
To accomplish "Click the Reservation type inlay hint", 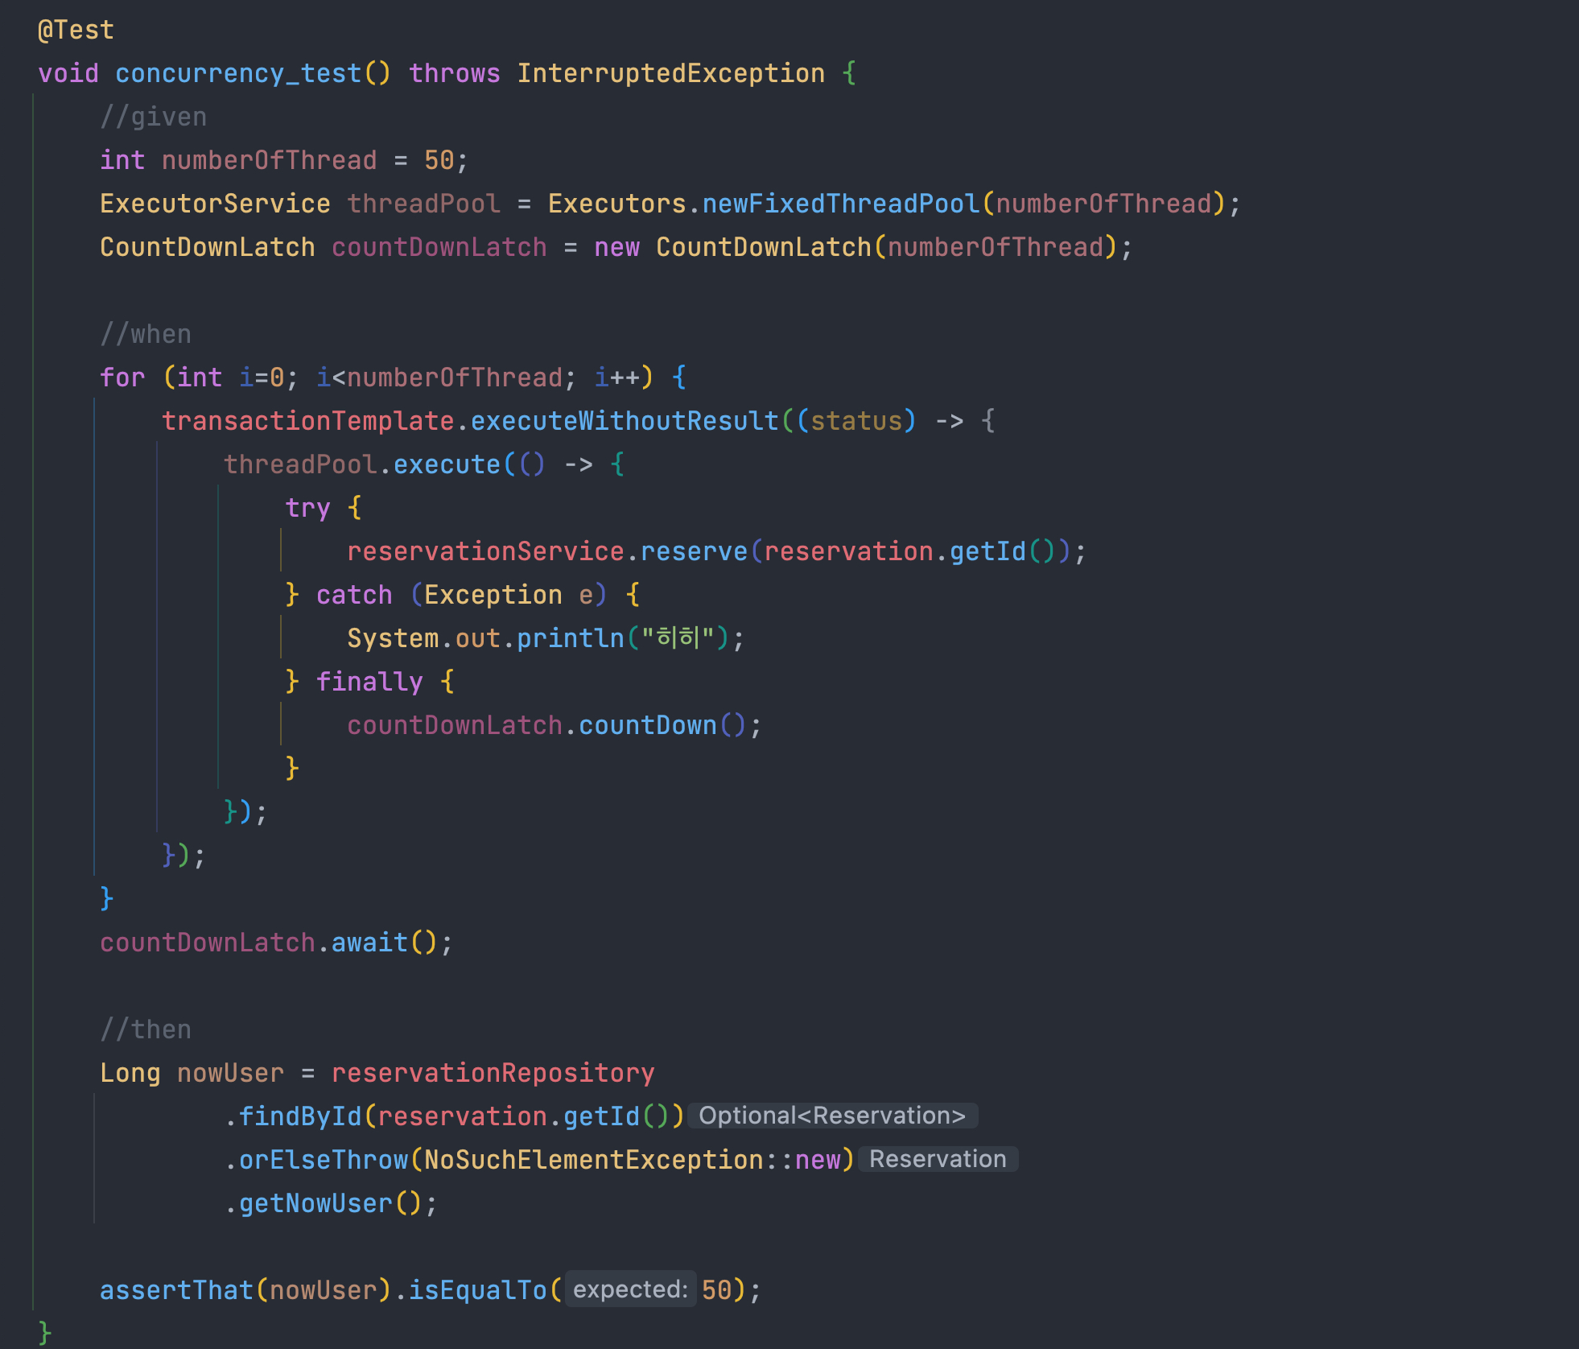I will tap(937, 1159).
